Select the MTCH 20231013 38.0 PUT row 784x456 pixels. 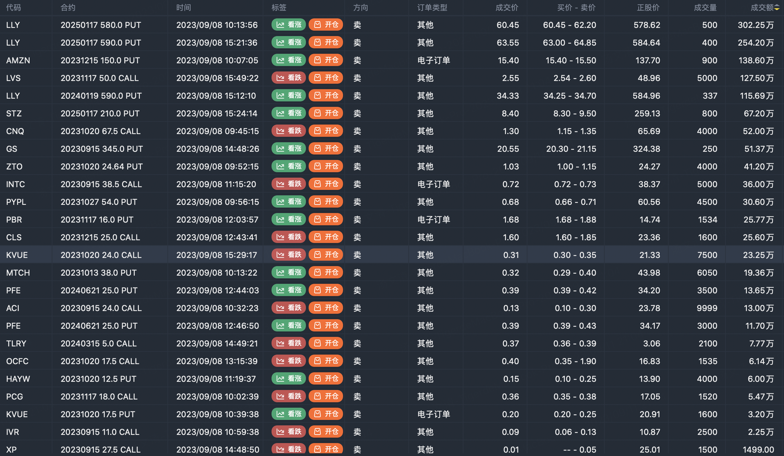(x=99, y=273)
